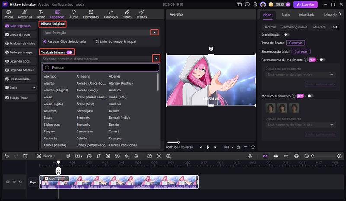Open the speed gauge tool
The height and width of the screenshot is (201, 346).
click(89, 156)
